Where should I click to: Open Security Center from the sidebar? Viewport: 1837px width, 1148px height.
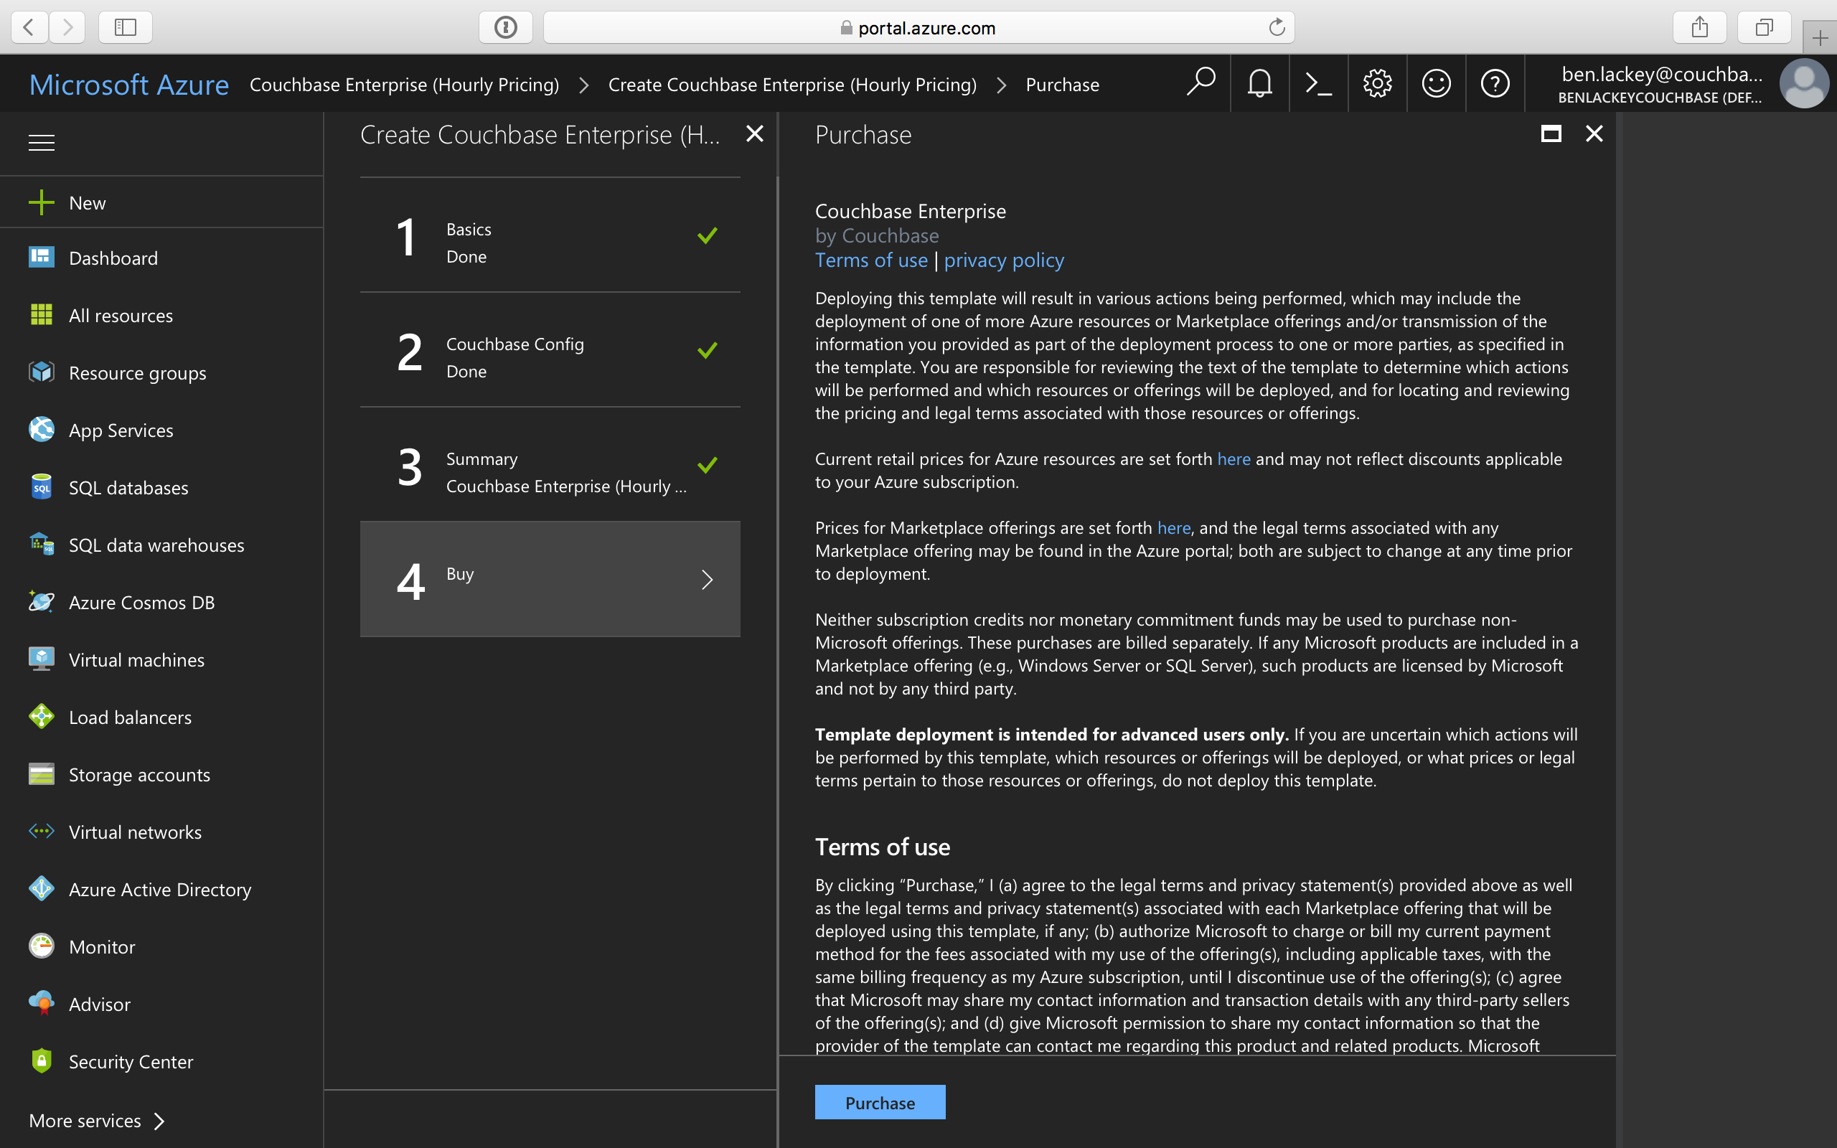[x=131, y=1061]
